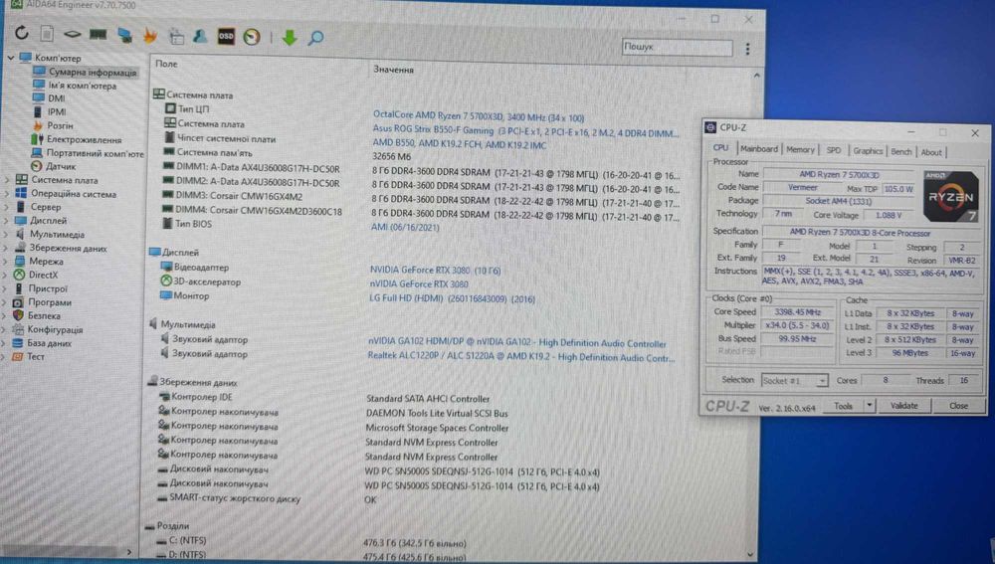This screenshot has height=564, width=995.
Task: Open the LG Full HD (HDMI) monitor link
Action: (453, 298)
